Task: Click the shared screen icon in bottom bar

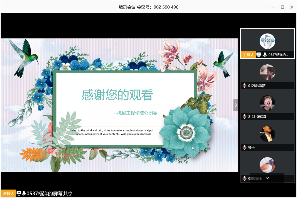Action: click(19, 193)
